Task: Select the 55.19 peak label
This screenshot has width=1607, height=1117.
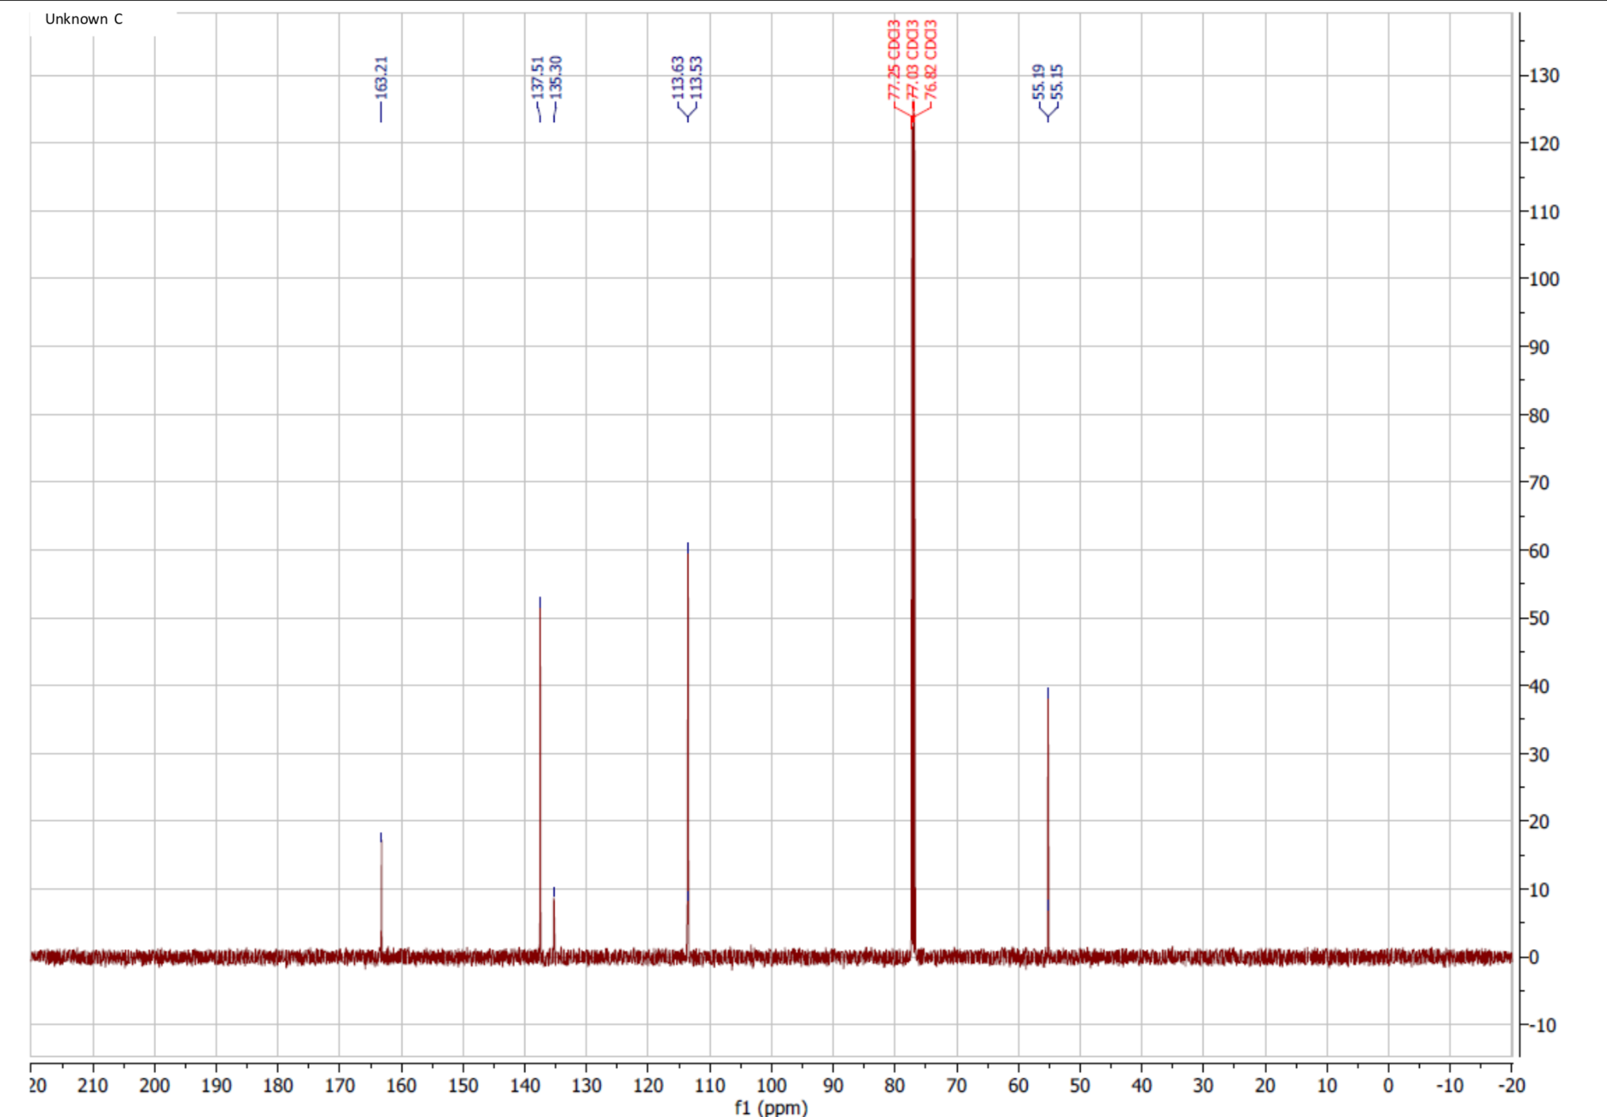Action: point(1038,81)
